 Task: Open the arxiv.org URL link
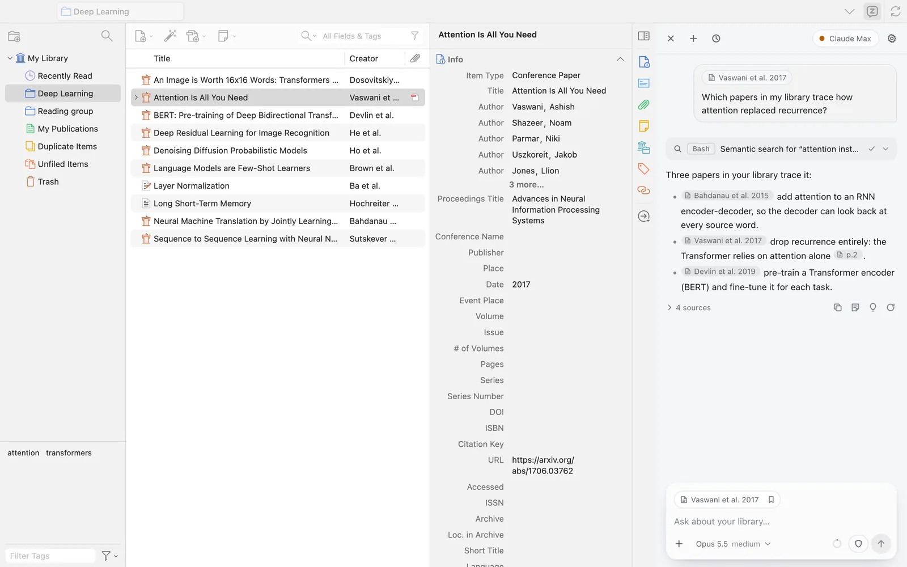(x=543, y=466)
